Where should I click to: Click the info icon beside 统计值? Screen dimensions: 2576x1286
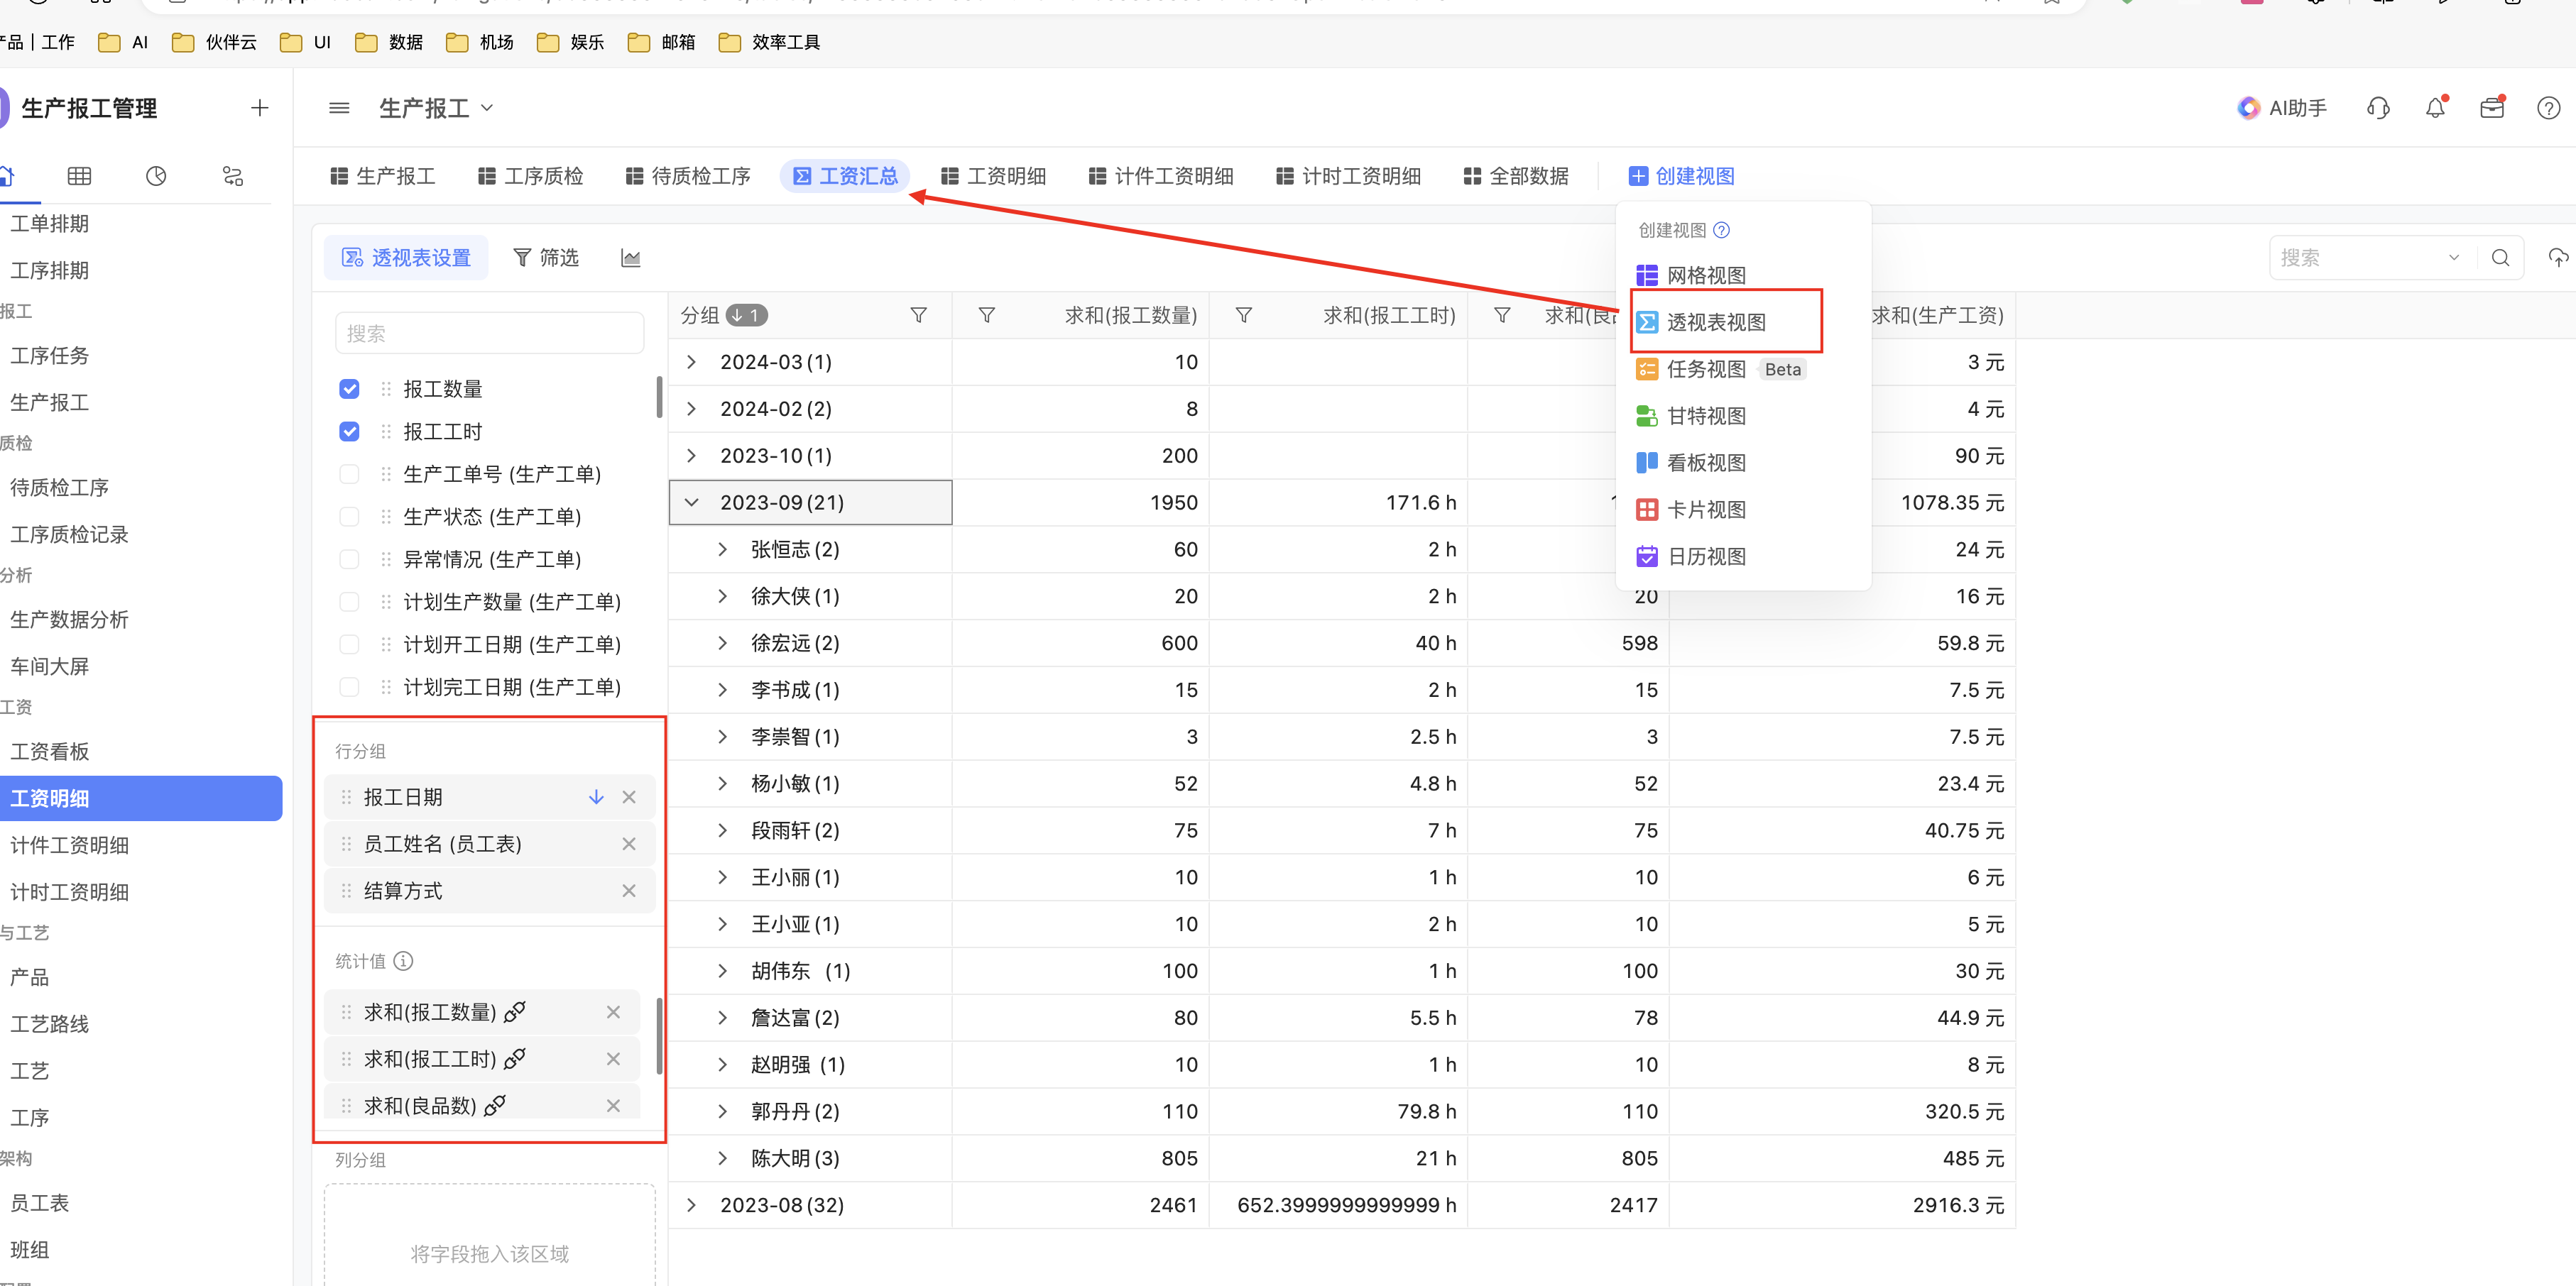coord(403,961)
